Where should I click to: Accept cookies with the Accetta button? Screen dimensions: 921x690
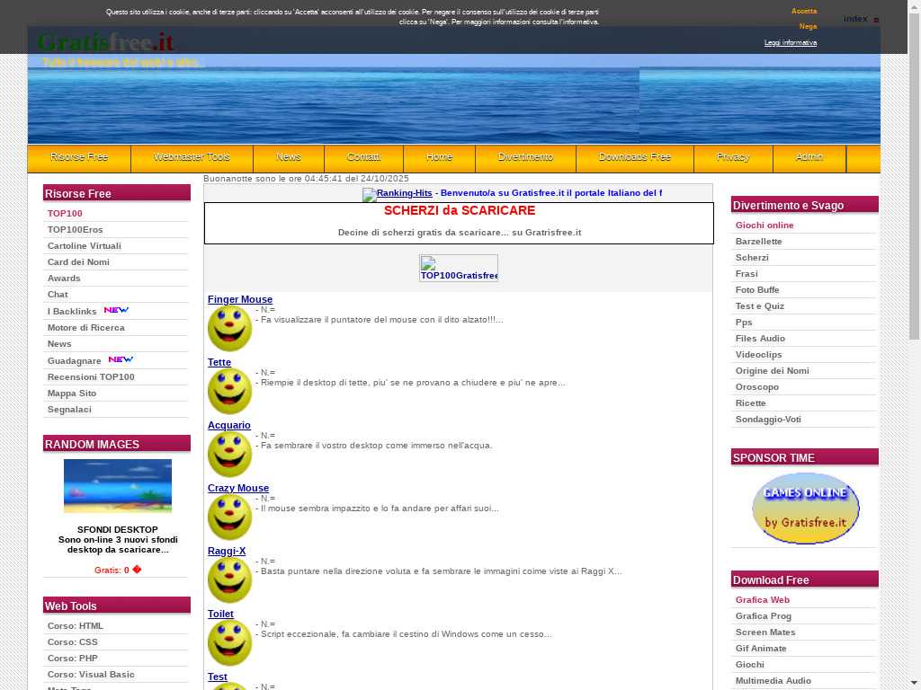click(803, 12)
